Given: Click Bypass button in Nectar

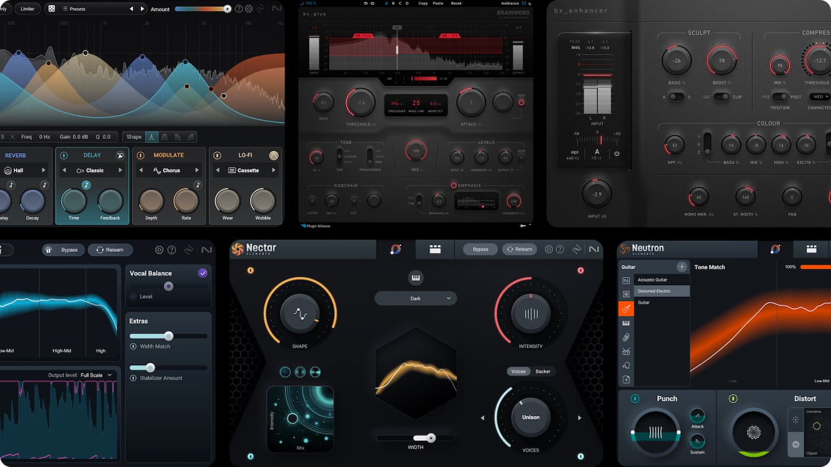Looking at the screenshot, I should pyautogui.click(x=481, y=250).
